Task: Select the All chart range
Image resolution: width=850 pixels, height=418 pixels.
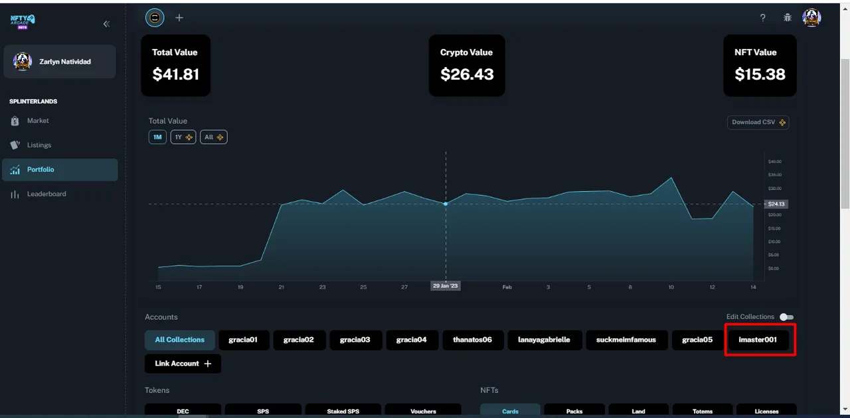Action: point(214,137)
